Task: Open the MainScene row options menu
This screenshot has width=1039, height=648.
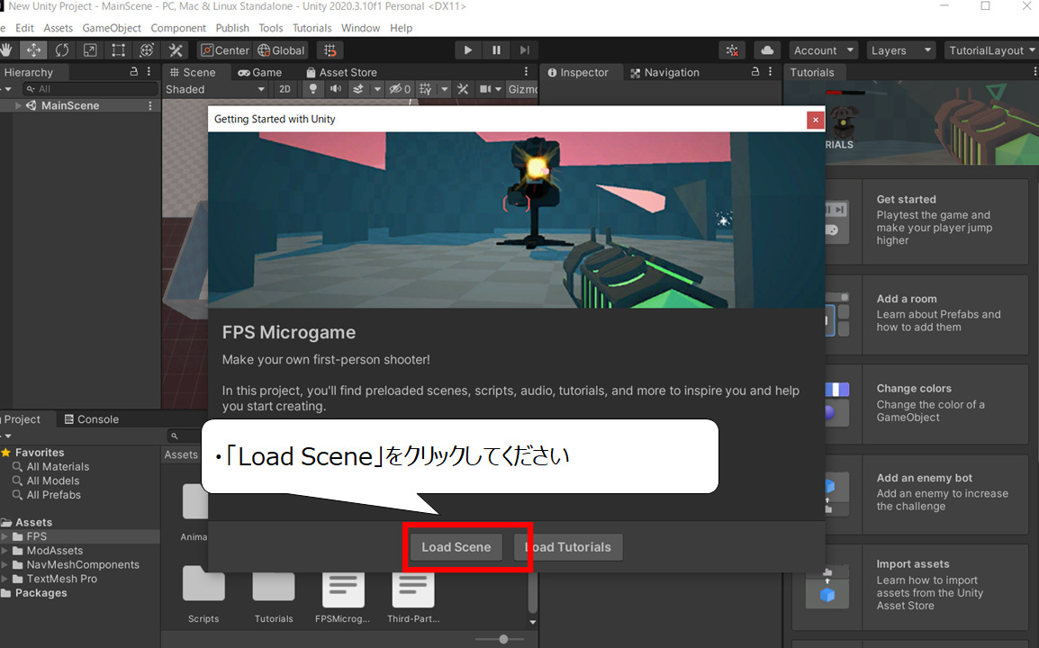Action: tap(150, 105)
